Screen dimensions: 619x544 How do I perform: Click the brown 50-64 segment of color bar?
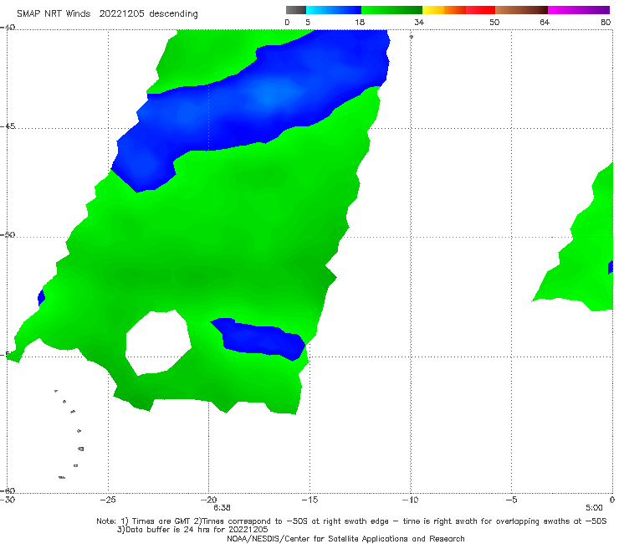[x=521, y=10]
